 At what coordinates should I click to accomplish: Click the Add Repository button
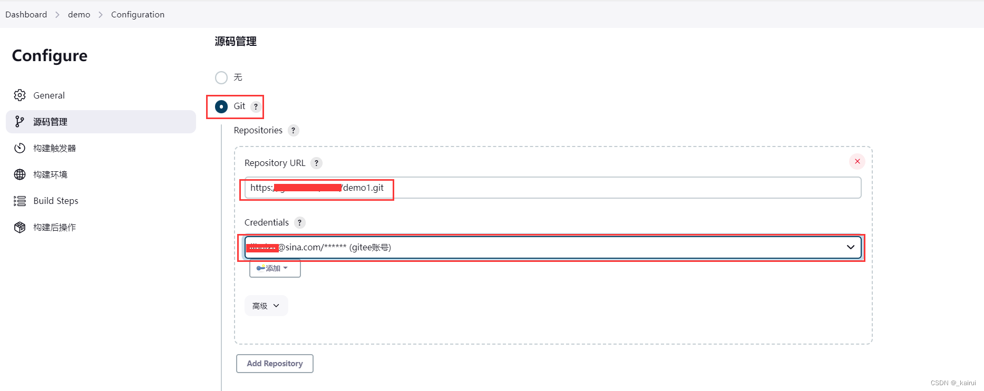[275, 364]
